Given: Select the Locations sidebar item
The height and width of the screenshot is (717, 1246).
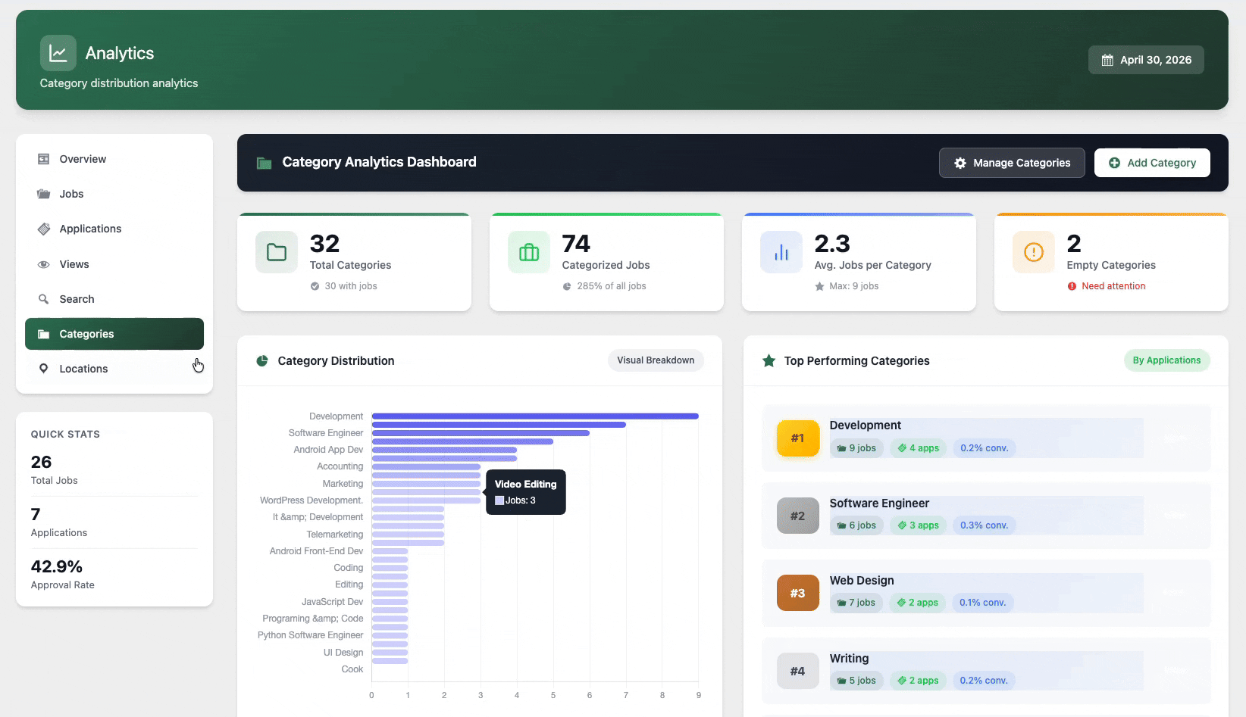Looking at the screenshot, I should click(83, 369).
